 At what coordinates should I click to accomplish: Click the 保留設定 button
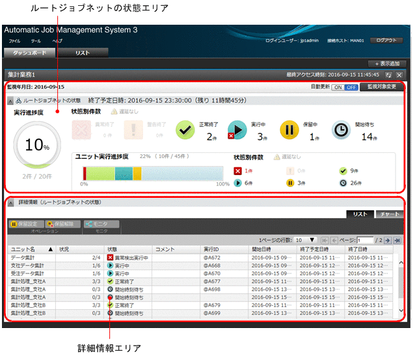tap(26, 224)
